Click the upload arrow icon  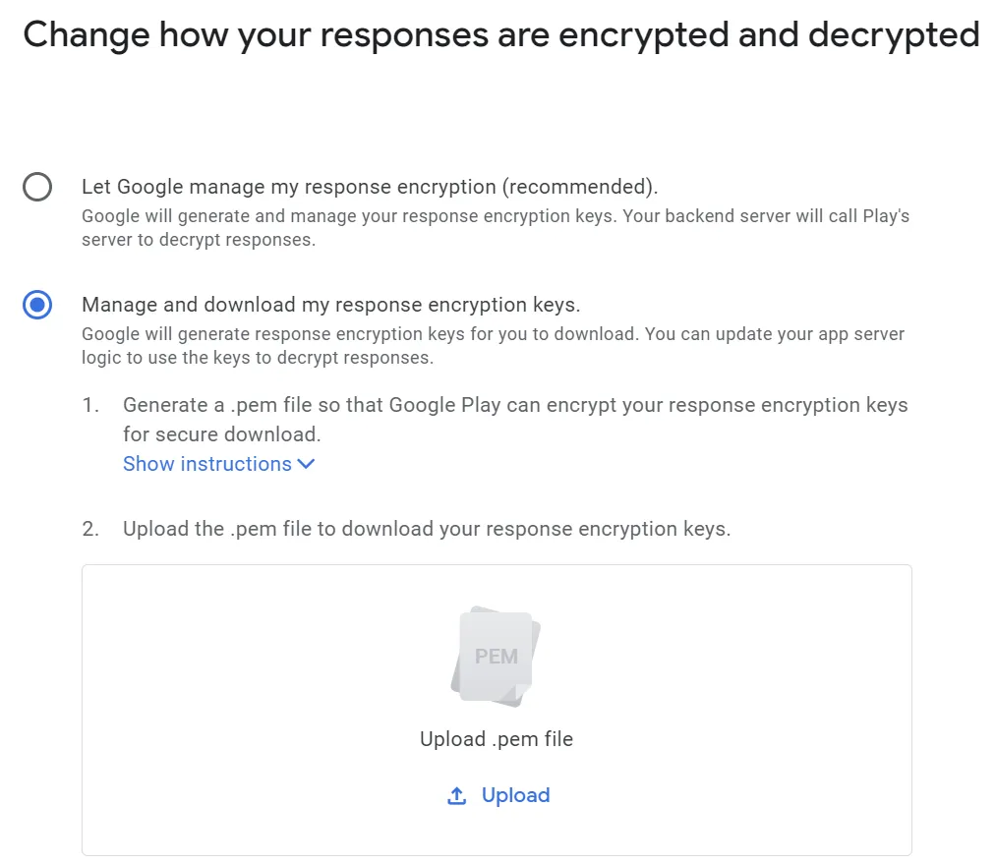456,796
